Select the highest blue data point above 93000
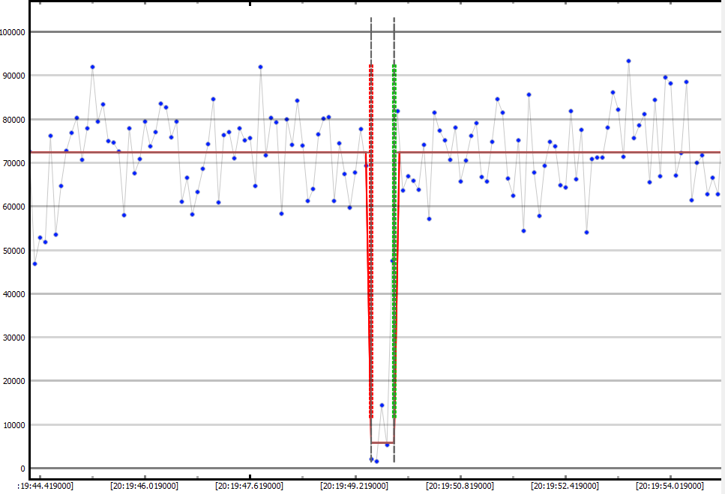 point(628,61)
